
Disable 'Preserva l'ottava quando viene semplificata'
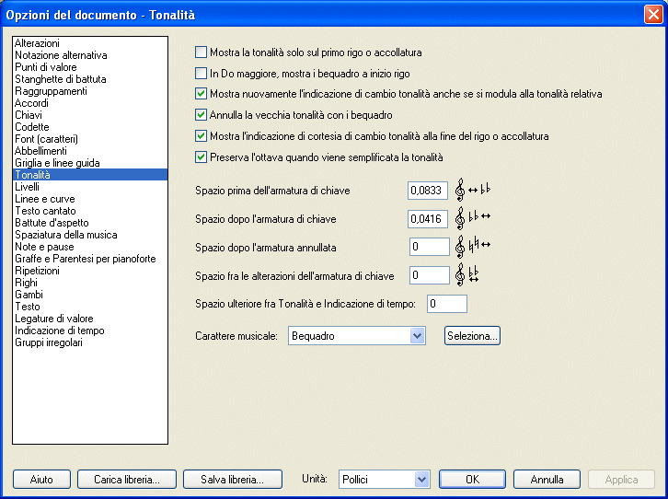tap(202, 157)
